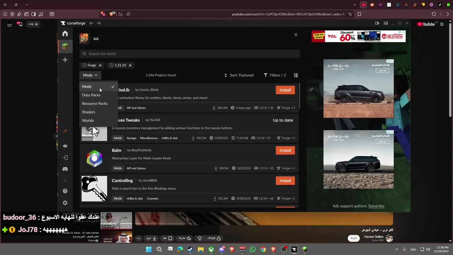Remove the 1.21.10 filter chip

(130, 65)
